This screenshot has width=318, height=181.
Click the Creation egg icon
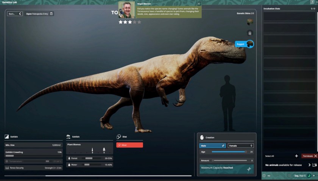202,137
